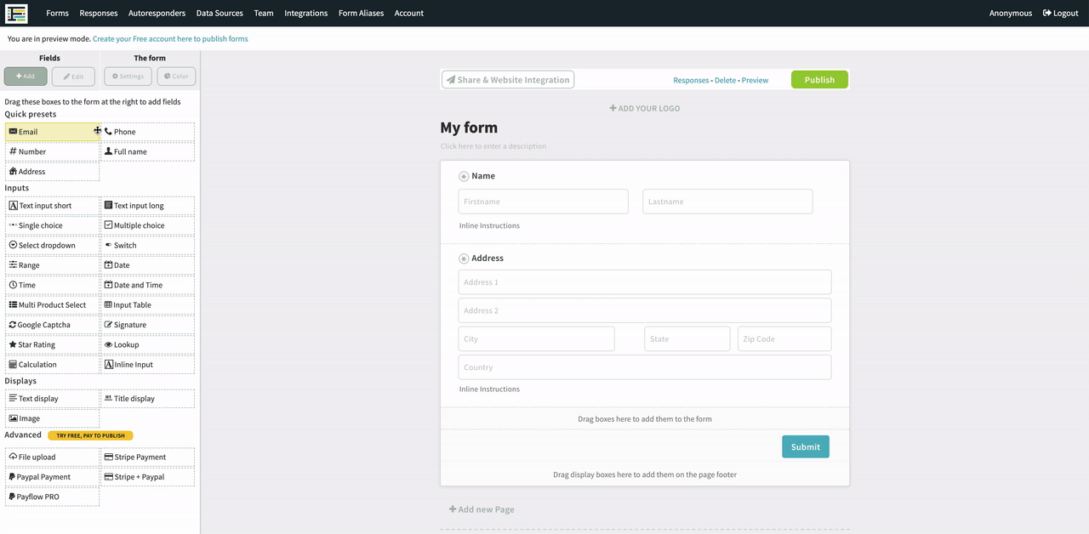Select the Single choice radio field

(x=52, y=225)
